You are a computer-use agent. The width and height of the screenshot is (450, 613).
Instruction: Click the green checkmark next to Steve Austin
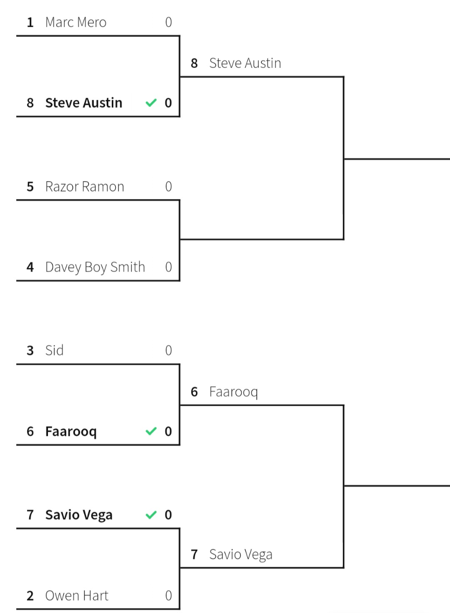[151, 103]
